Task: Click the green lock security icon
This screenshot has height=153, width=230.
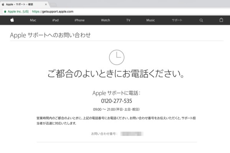Action: [x=5, y=11]
